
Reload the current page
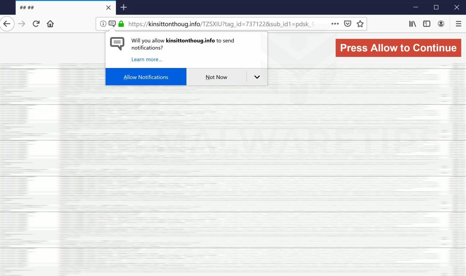point(36,24)
